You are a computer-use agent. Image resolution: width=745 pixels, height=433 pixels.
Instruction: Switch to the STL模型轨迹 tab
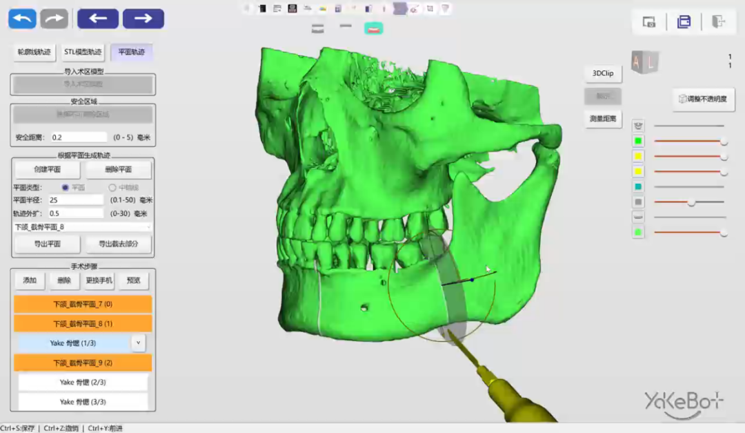click(x=83, y=52)
